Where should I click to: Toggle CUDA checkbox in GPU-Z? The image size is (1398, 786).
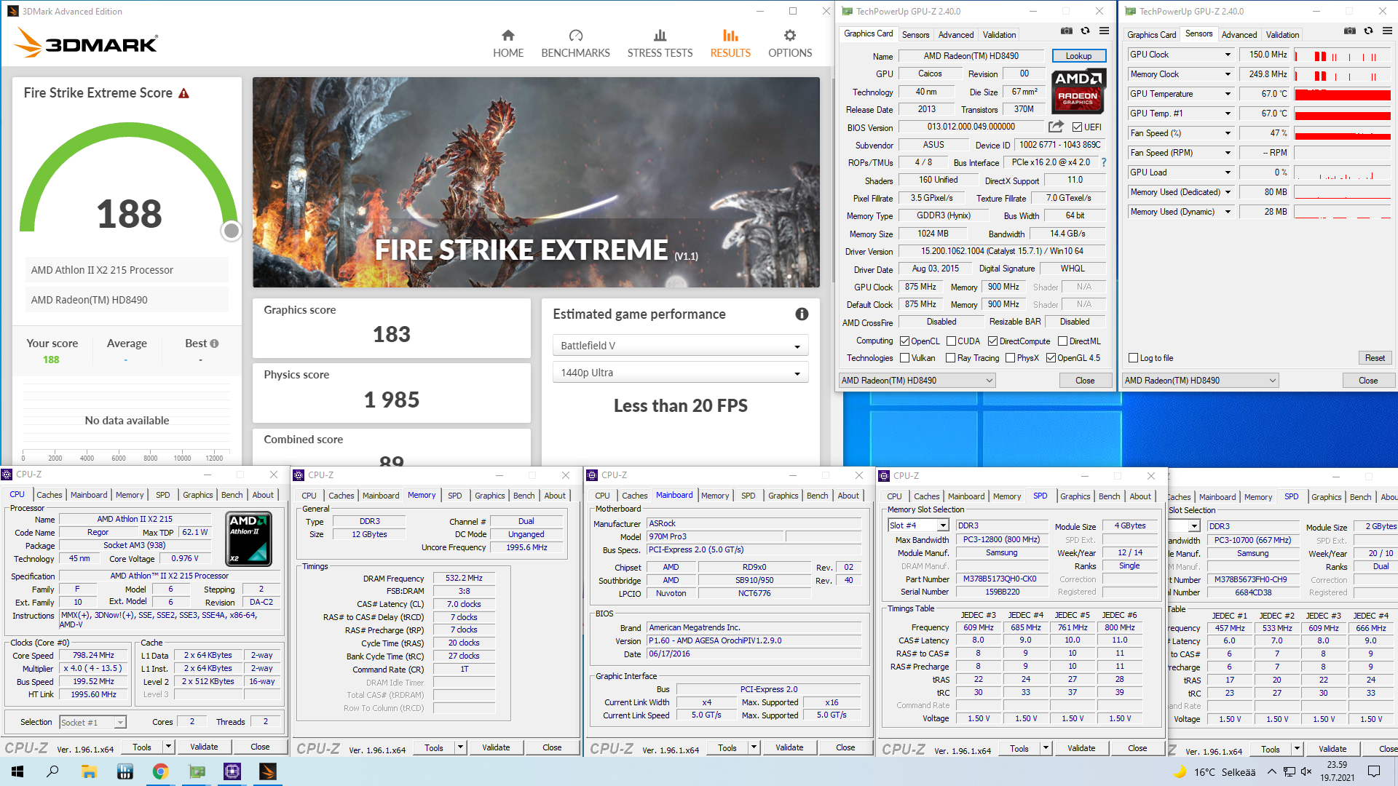coord(950,341)
